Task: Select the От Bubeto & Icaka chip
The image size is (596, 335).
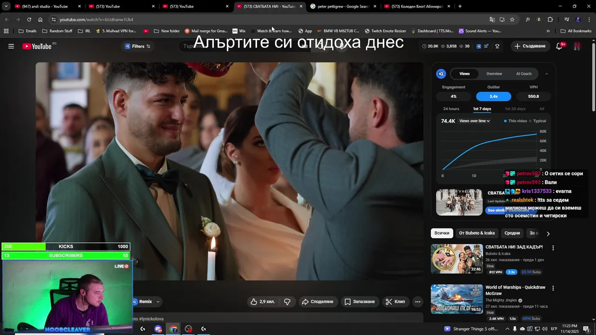Action: click(477, 233)
